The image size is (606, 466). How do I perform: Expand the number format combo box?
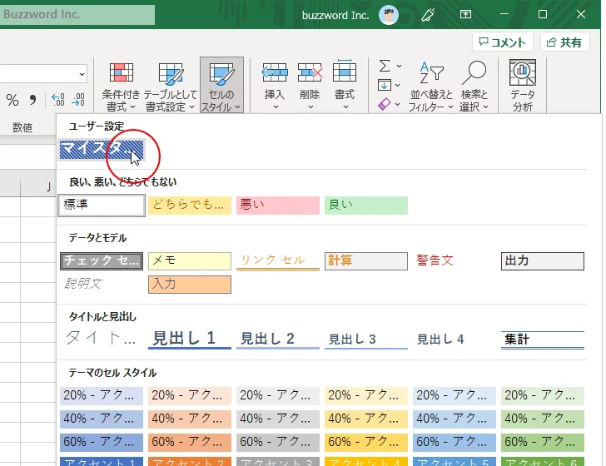82,74
